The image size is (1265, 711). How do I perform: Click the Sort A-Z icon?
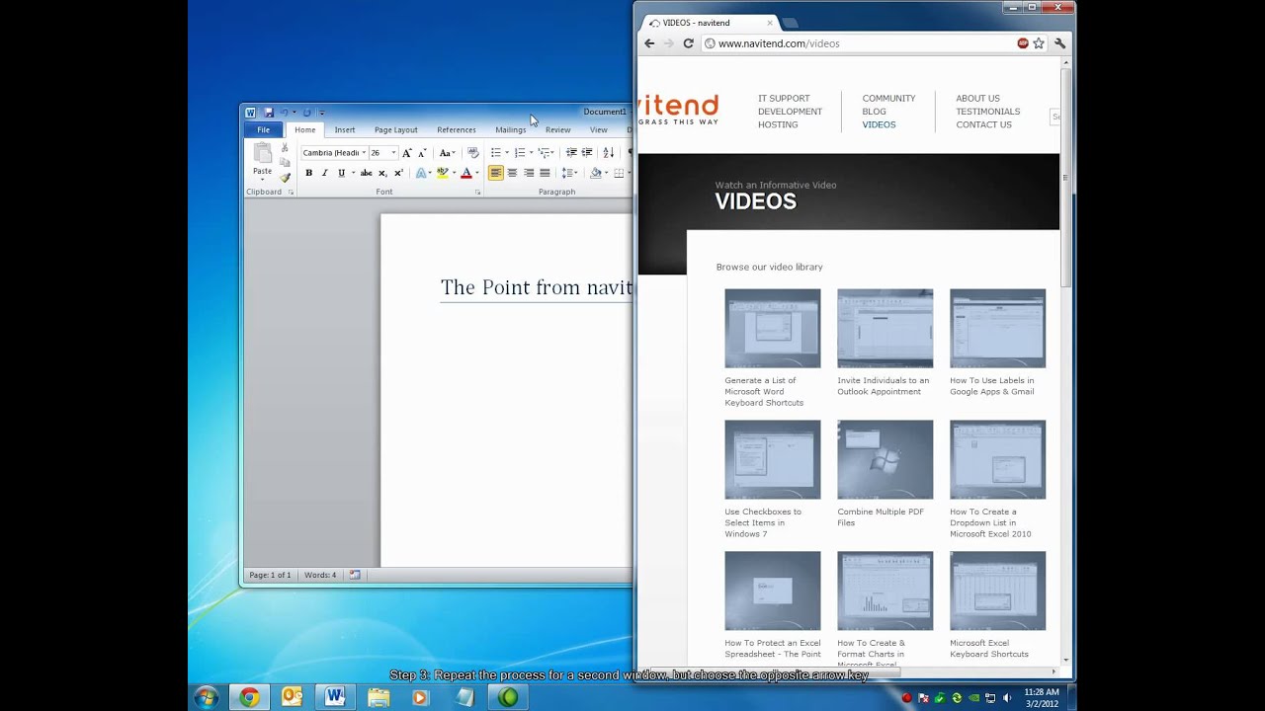click(x=608, y=153)
